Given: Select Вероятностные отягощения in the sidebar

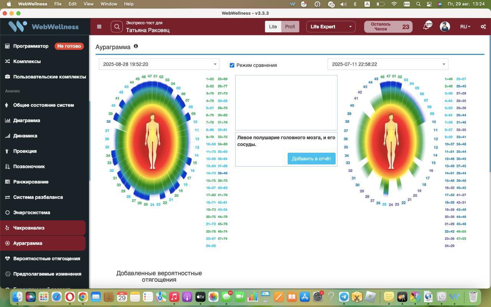Looking at the screenshot, I should (46, 259).
